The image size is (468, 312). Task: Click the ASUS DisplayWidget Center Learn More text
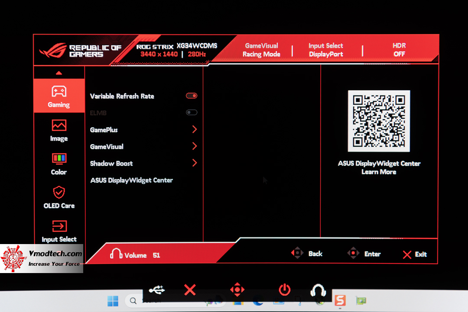point(379,167)
